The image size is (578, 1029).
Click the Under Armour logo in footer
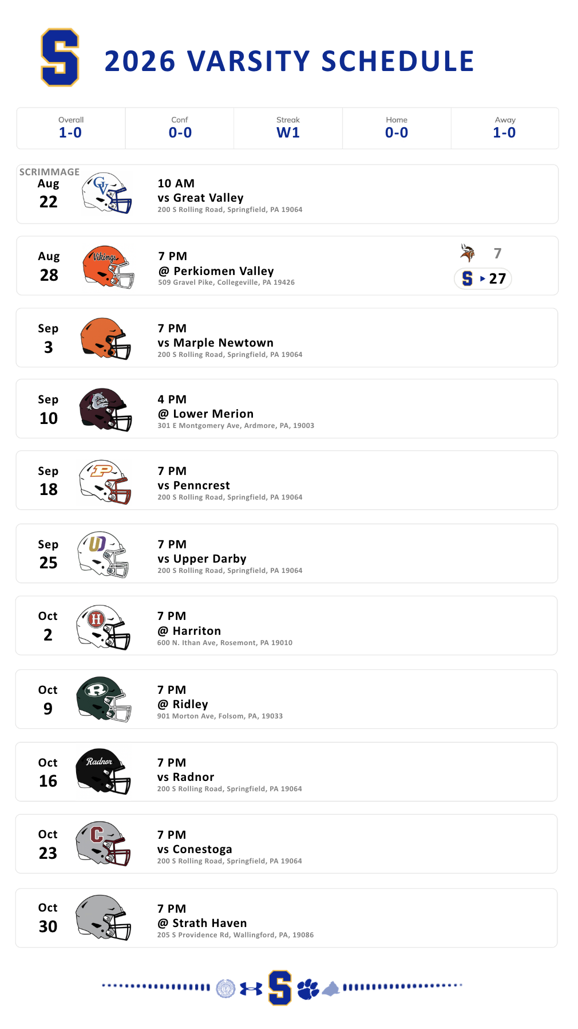(x=251, y=988)
